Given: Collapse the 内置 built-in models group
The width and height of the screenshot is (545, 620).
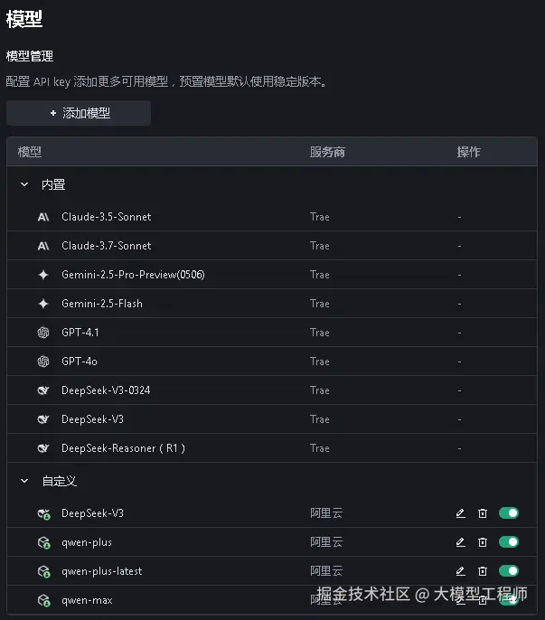Looking at the screenshot, I should click(24, 184).
